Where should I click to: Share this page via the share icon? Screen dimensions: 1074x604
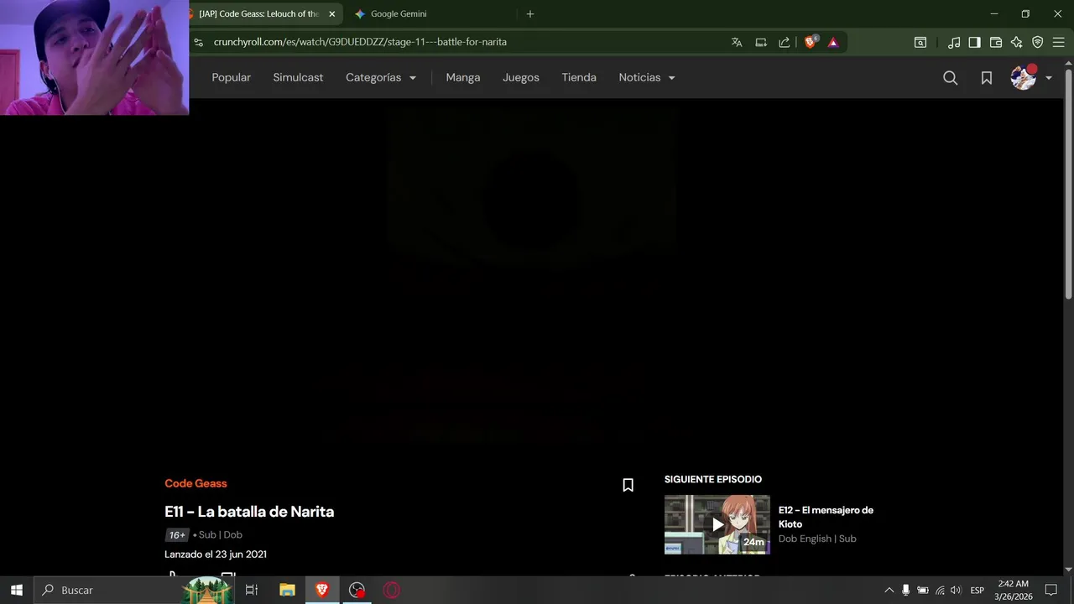785,42
